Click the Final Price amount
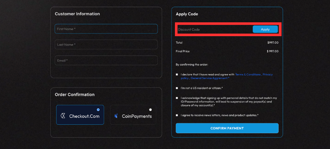This screenshot has width=330, height=149. pos(273,51)
